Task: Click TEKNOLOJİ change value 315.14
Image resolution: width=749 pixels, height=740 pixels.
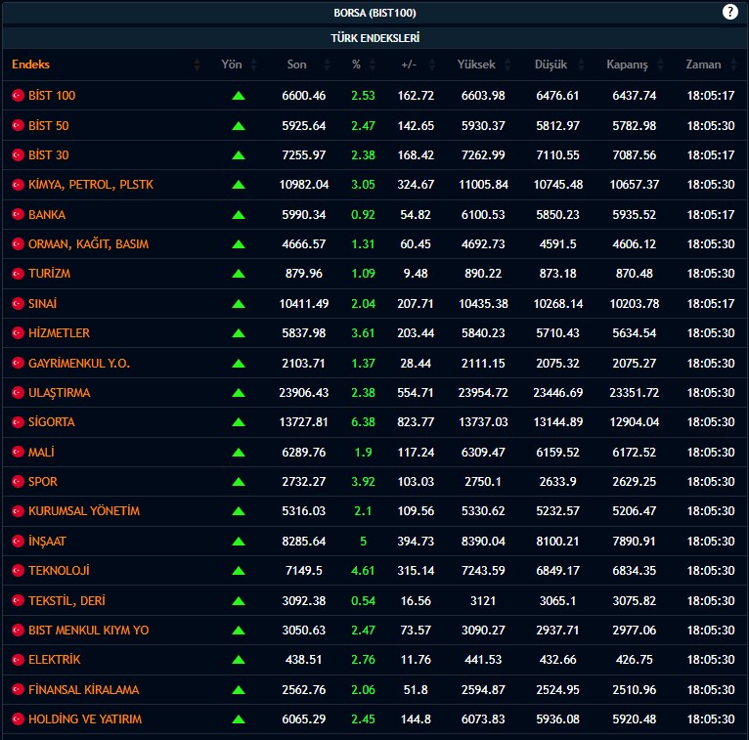Action: (416, 571)
